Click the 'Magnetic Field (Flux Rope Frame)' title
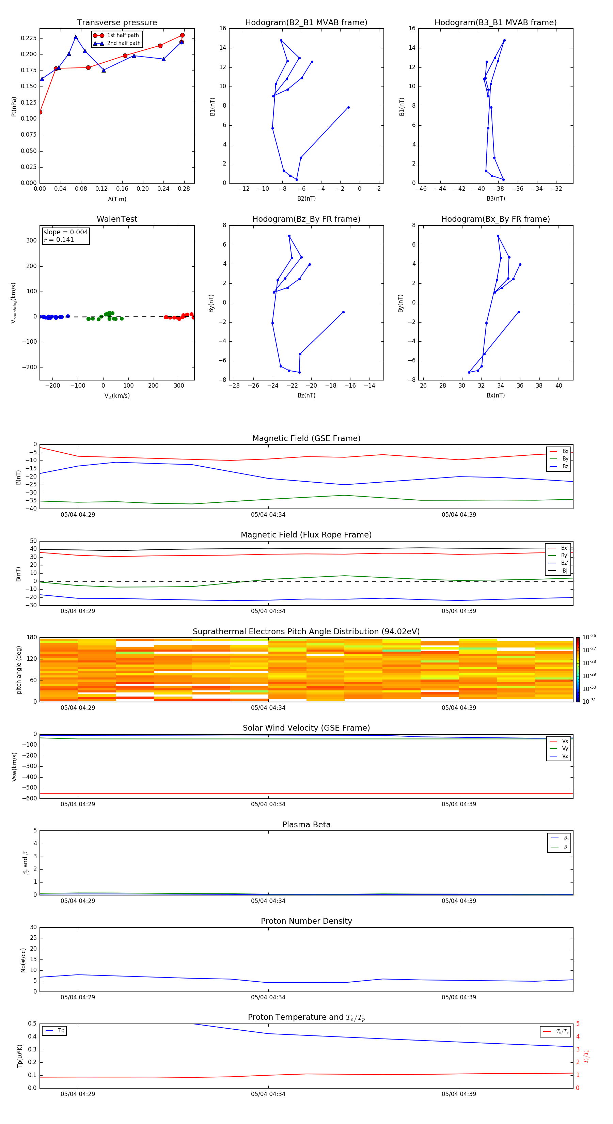The height and width of the screenshot is (1124, 613). 306,535
